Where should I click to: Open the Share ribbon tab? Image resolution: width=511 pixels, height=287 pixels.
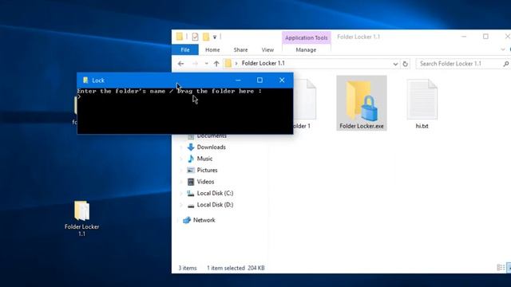tap(240, 49)
